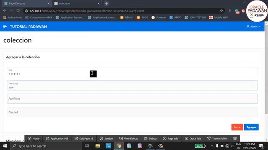Click the TUTORIAL PADAWAN app title
The height and width of the screenshot is (150, 268).
pos(28,27)
